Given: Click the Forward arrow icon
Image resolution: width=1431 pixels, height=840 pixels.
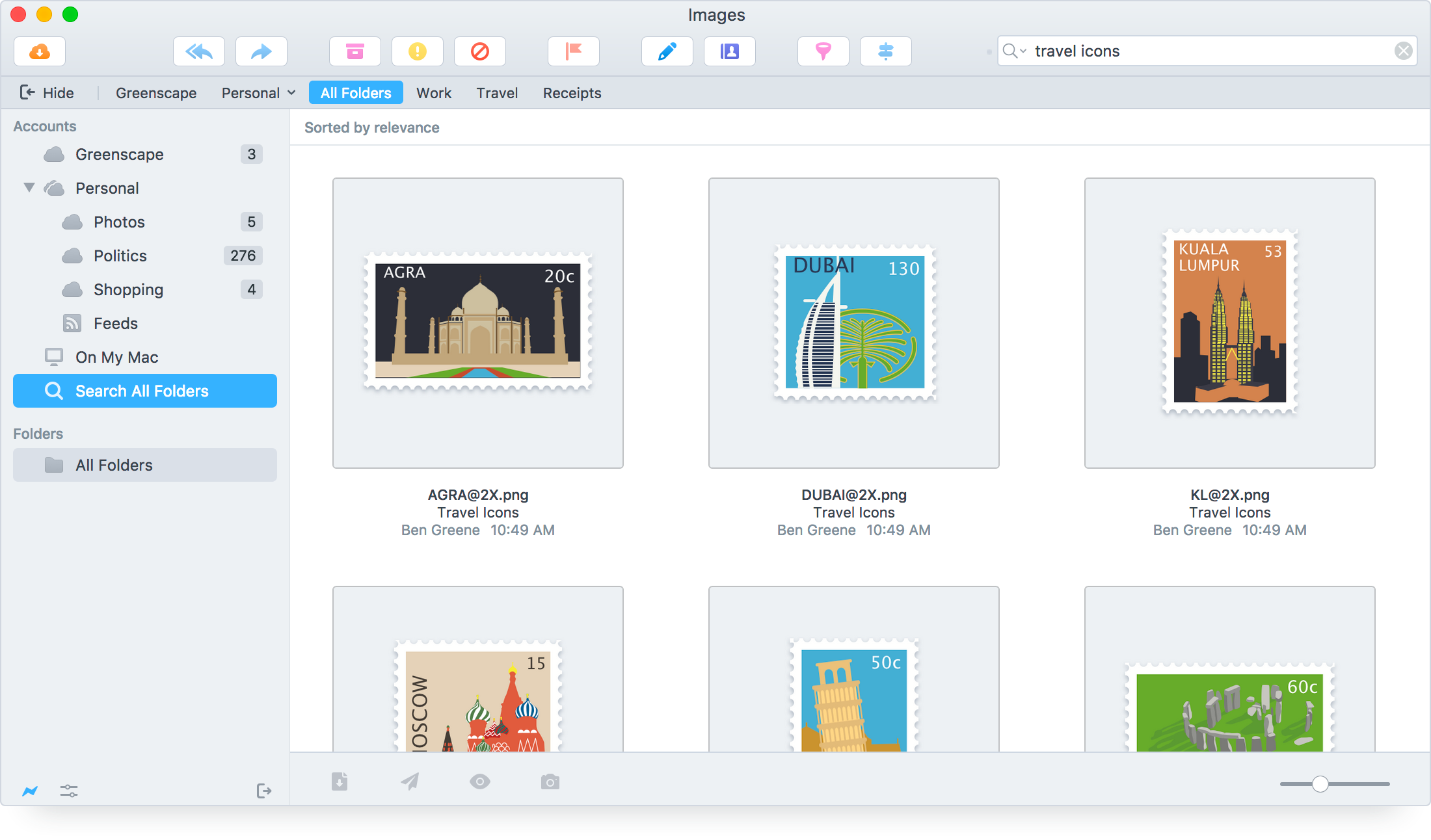Looking at the screenshot, I should click(x=261, y=51).
